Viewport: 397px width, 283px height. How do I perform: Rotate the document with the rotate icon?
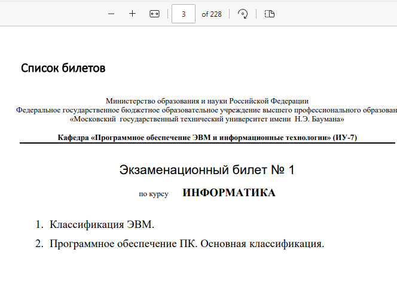[243, 14]
